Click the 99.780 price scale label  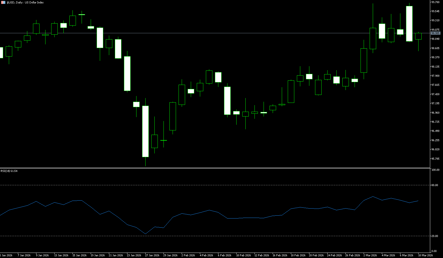(435, 2)
